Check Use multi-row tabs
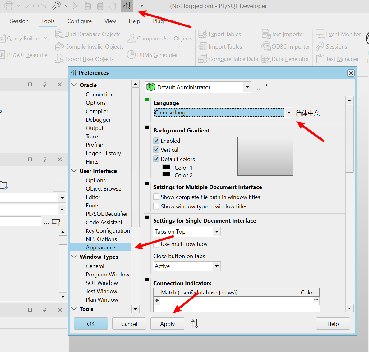This screenshot has height=352, width=369. tap(156, 244)
